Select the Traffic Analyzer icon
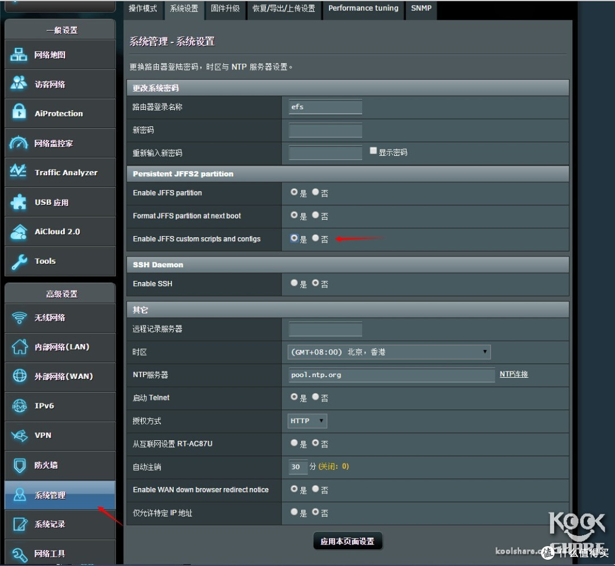Image resolution: width=615 pixels, height=566 pixels. [19, 172]
